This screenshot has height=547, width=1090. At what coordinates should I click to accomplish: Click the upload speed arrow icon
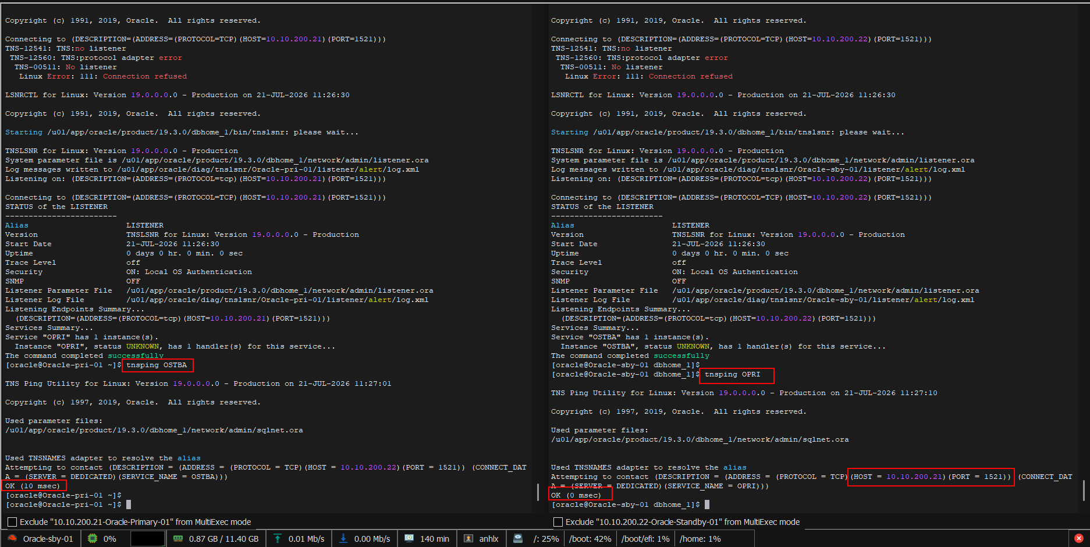278,538
